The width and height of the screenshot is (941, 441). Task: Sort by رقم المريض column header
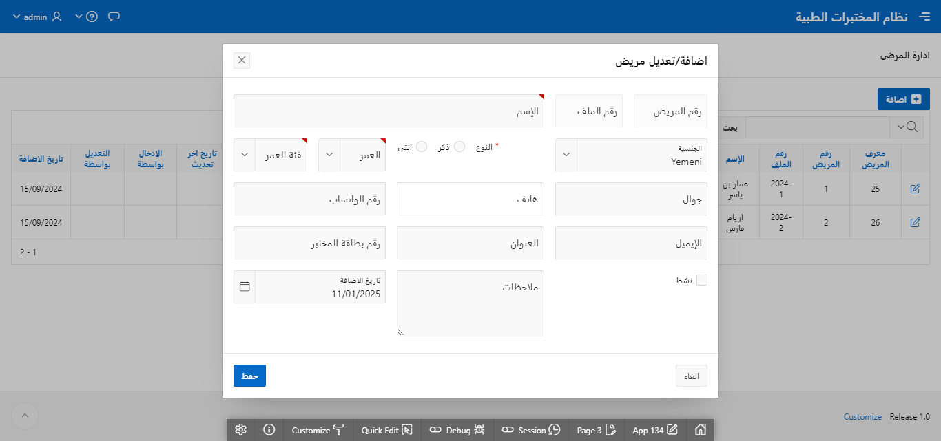827,158
